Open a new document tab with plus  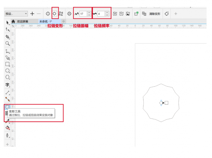64,21
